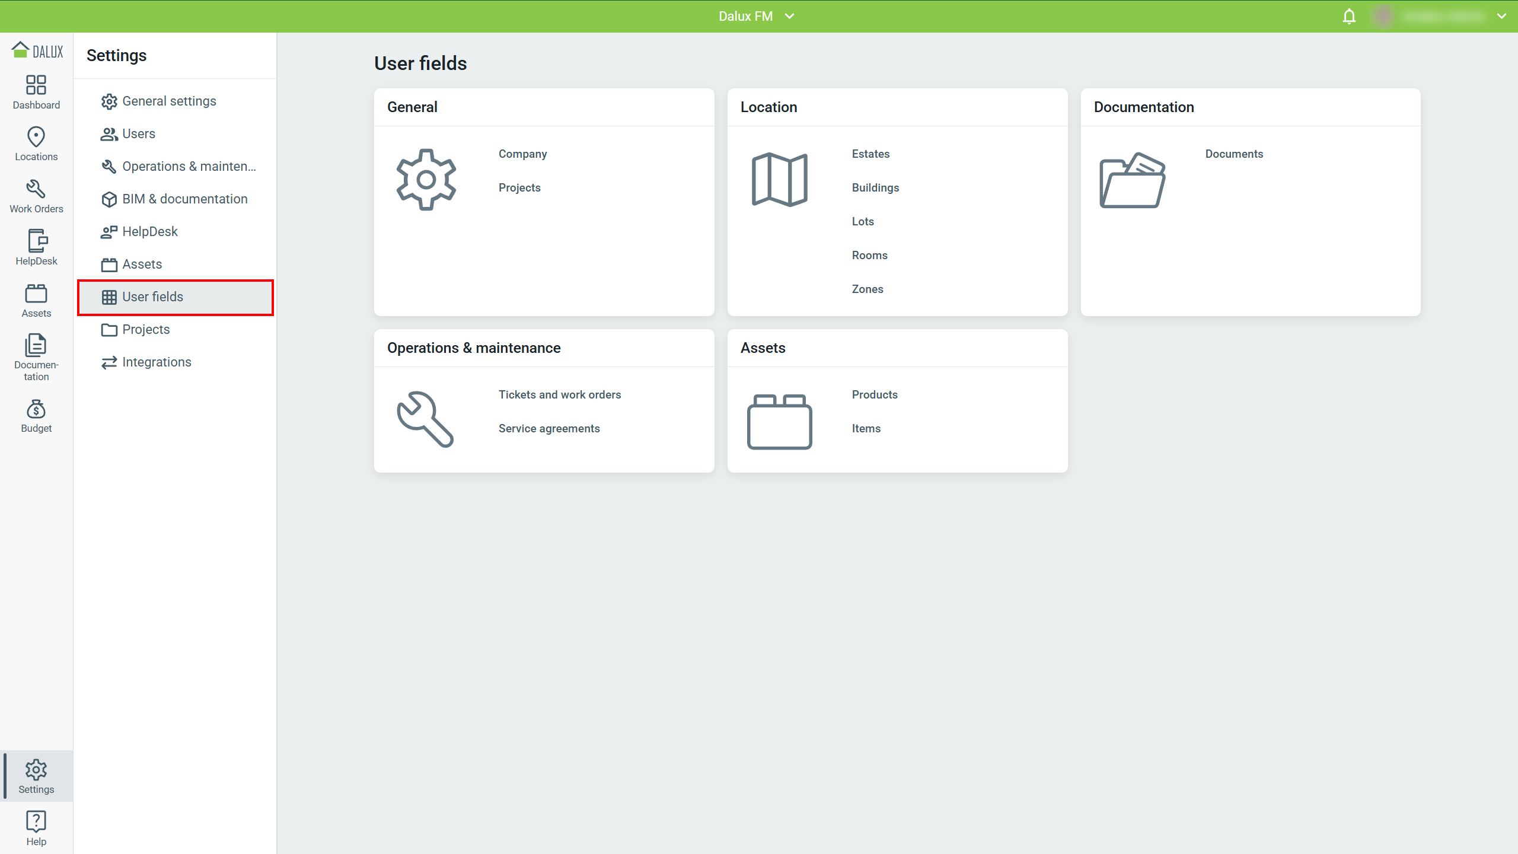Select BIM & documentation settings
The image size is (1518, 854).
coord(184,199)
